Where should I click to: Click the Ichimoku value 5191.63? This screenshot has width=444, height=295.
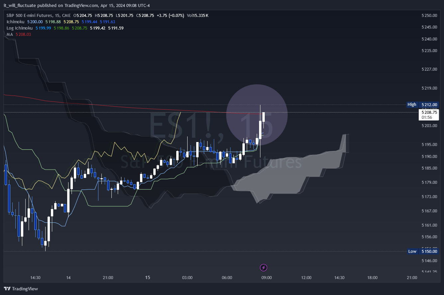coord(107,22)
